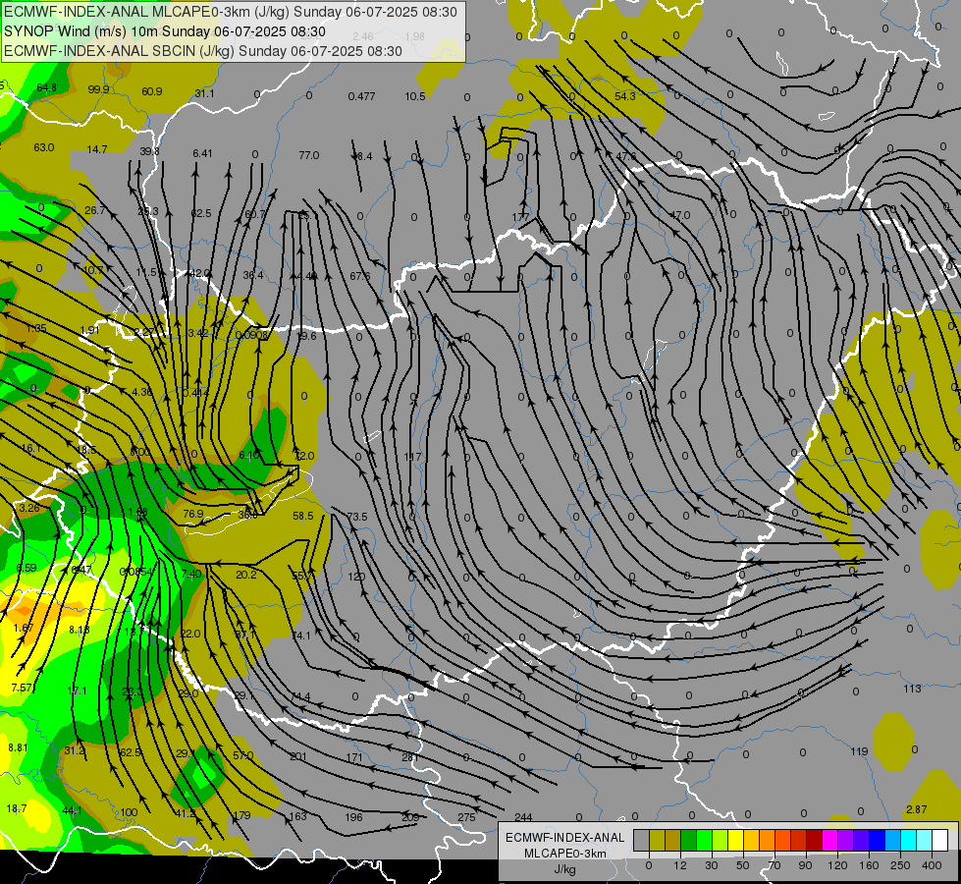Click map value 0.477
Image resolution: width=961 pixels, height=884 pixels.
coord(361,96)
